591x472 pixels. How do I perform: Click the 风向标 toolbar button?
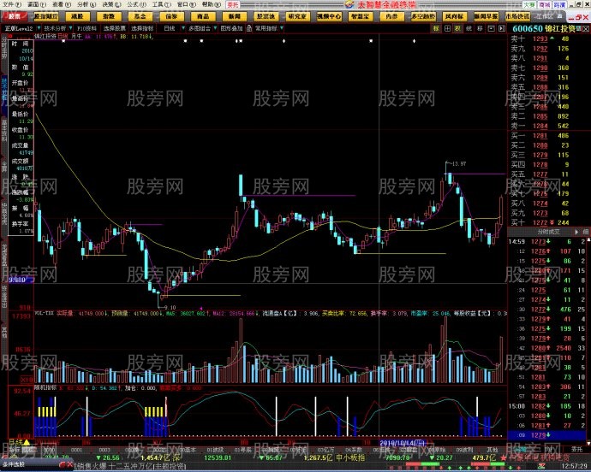[454, 16]
